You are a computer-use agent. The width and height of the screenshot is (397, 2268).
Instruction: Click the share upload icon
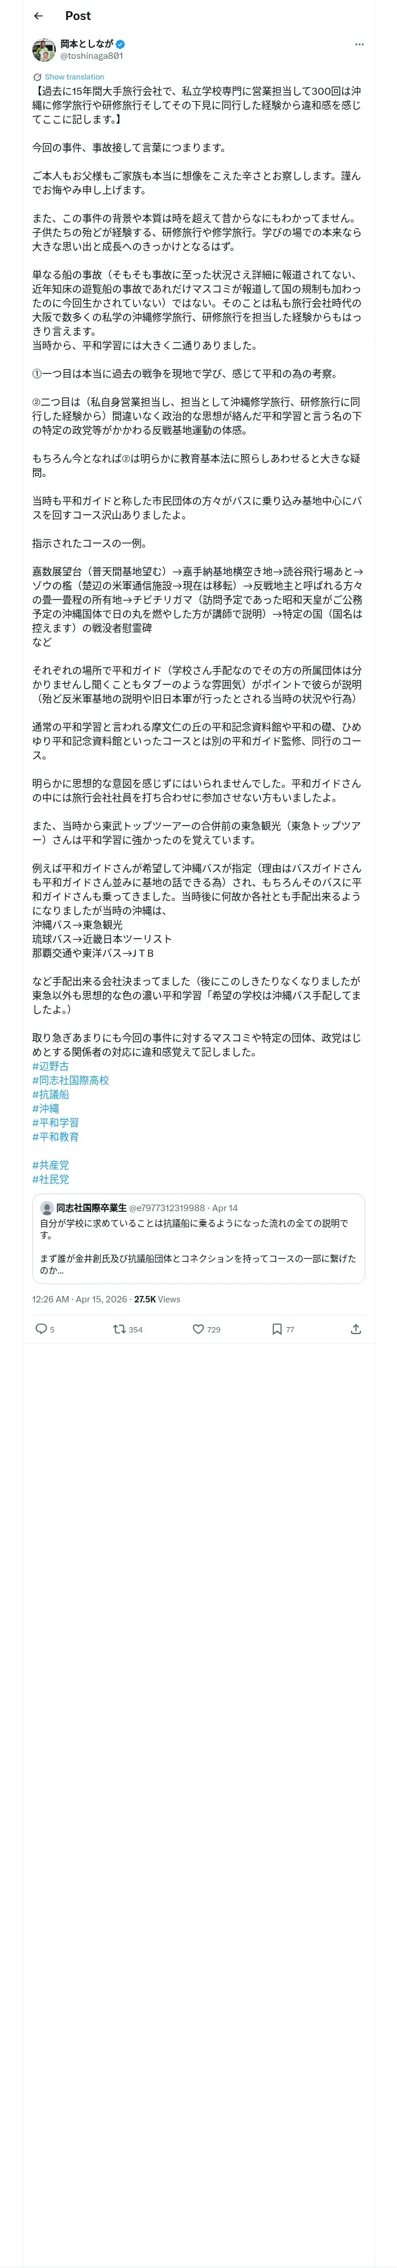(356, 1328)
